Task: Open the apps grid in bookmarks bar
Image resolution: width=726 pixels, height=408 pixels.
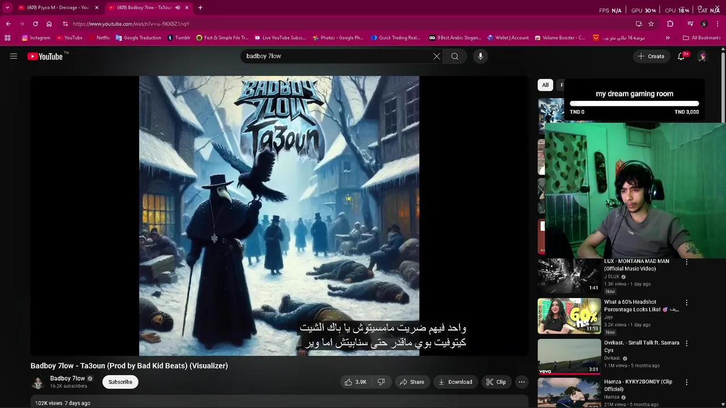Action: 7,38
